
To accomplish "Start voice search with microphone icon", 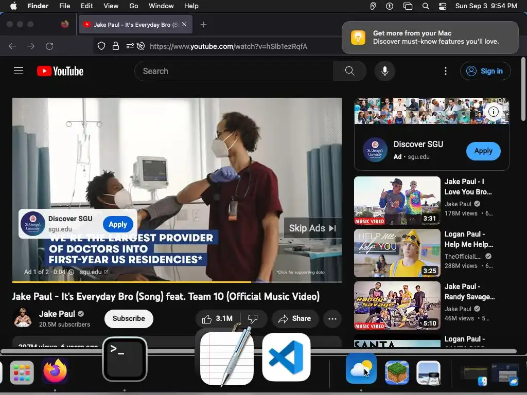I will coord(385,71).
